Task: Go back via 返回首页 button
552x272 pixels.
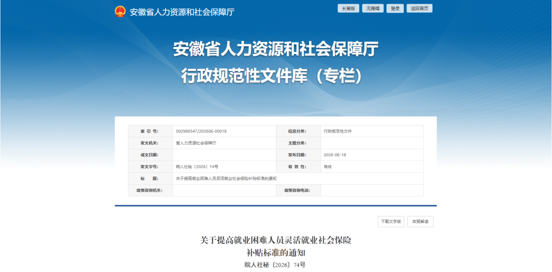Action: click(x=419, y=9)
